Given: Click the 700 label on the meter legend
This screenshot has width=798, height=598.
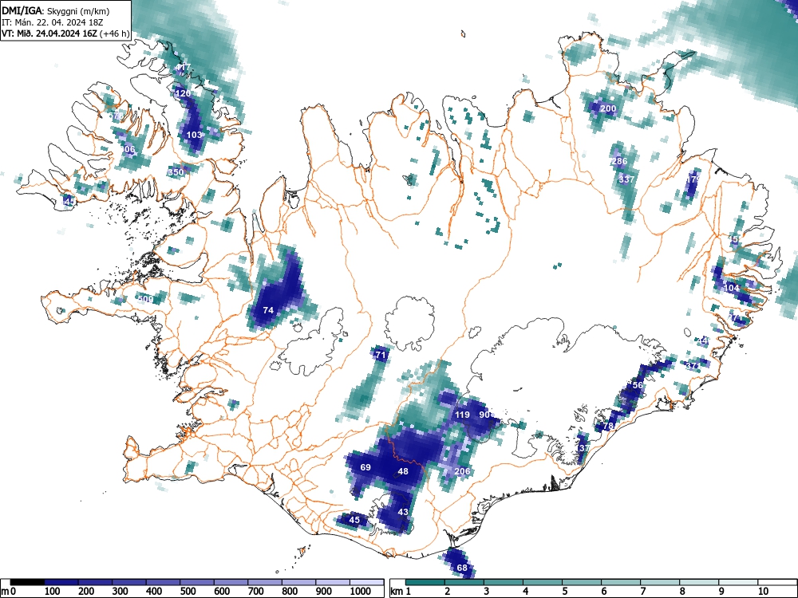Looking at the screenshot, I should pyautogui.click(x=256, y=592).
